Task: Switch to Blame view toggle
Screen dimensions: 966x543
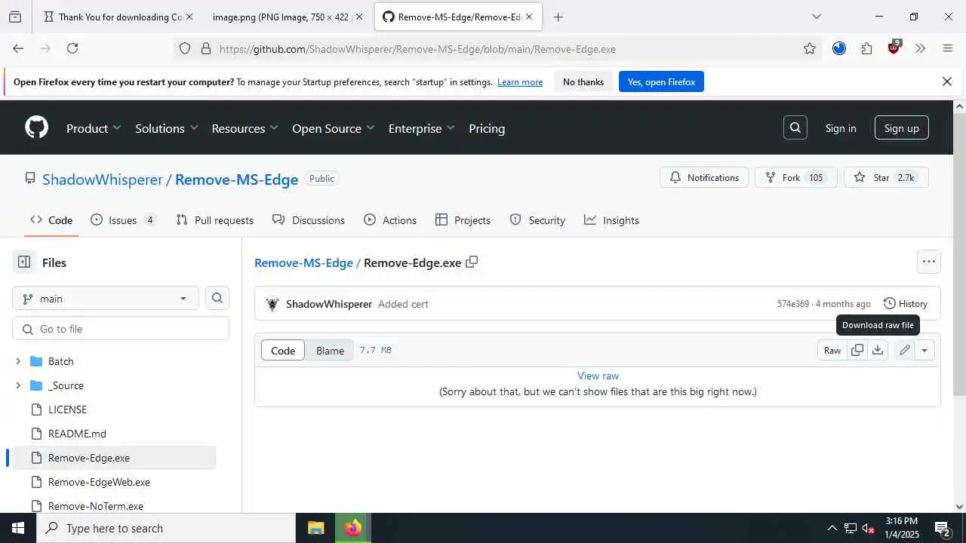Action: point(330,350)
